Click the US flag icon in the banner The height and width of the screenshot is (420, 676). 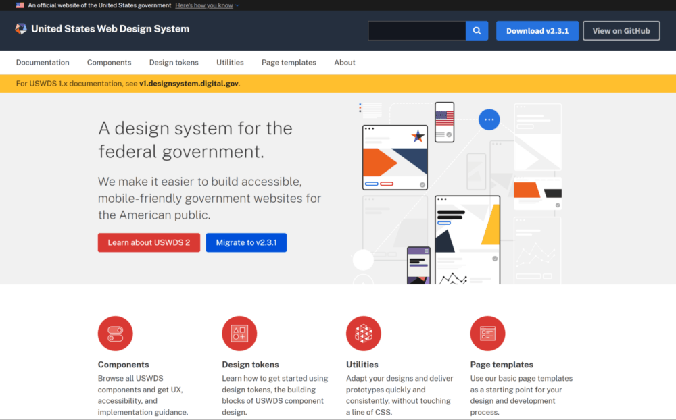pyautogui.click(x=20, y=5)
